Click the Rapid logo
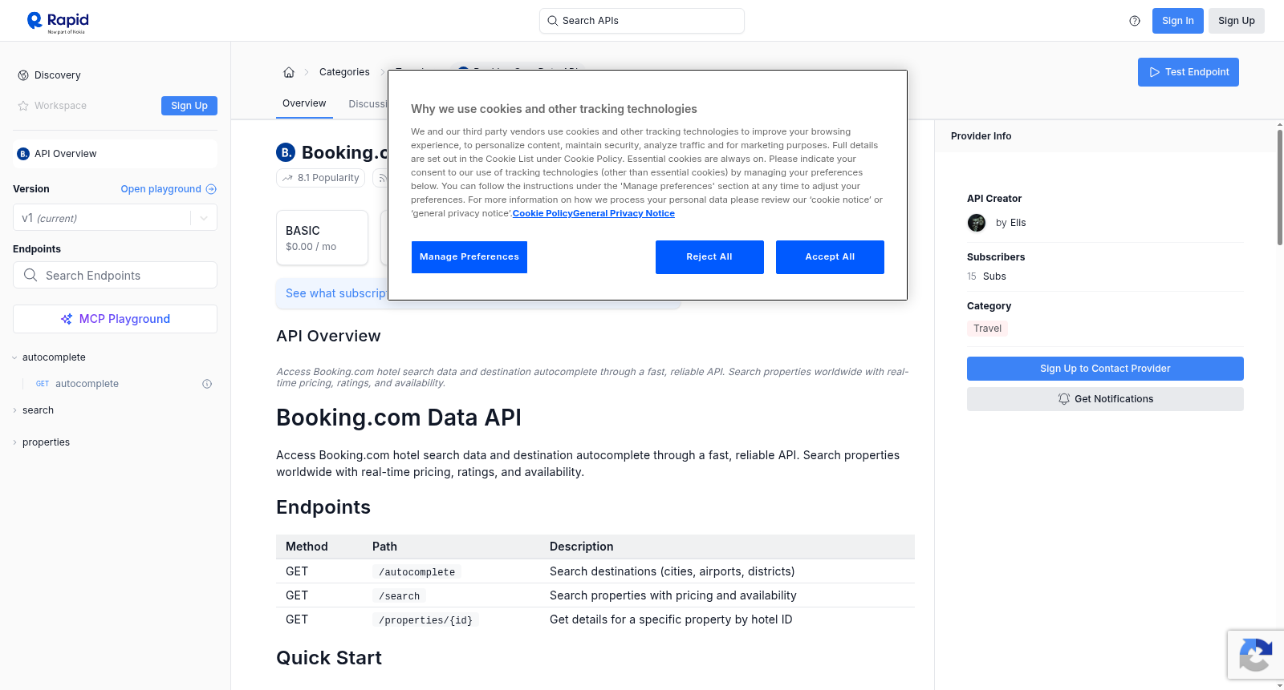This screenshot has width=1284, height=690. (58, 22)
